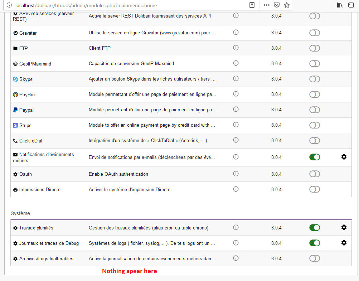
Task: Bookmark this page with the star icon
Action: pos(286,5)
